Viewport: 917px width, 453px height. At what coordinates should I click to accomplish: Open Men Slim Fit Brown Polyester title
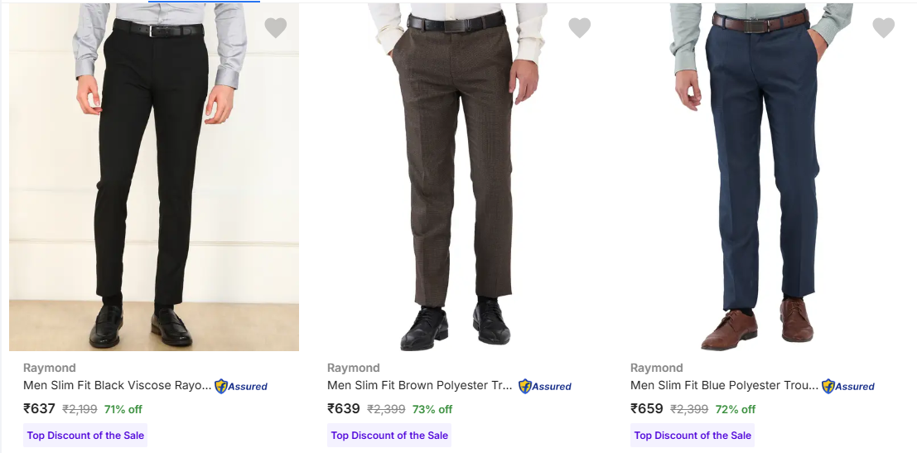coord(419,385)
